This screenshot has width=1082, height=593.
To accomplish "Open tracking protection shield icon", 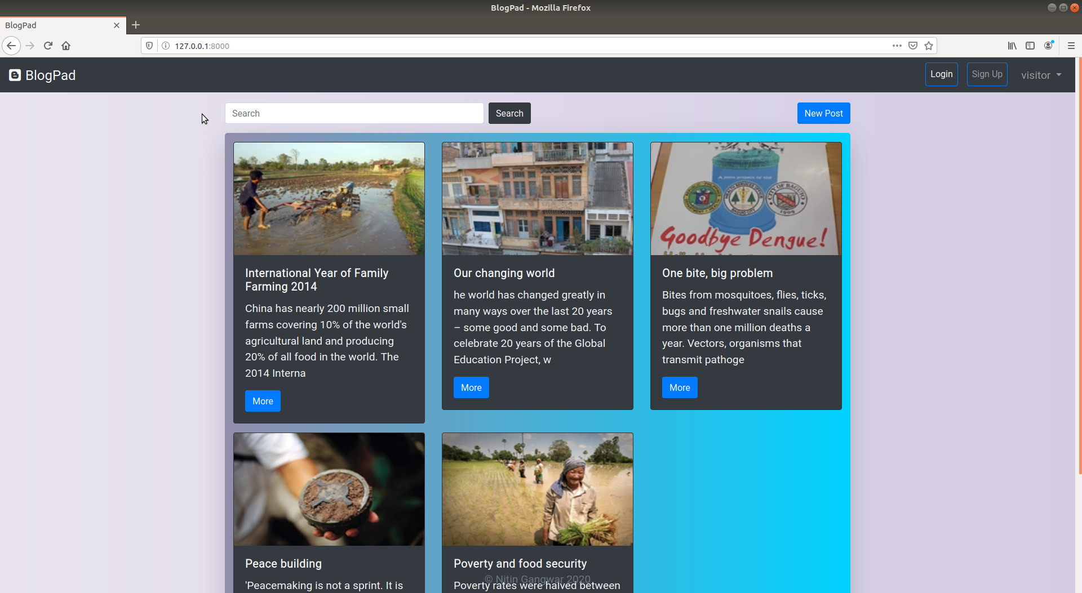I will [149, 46].
